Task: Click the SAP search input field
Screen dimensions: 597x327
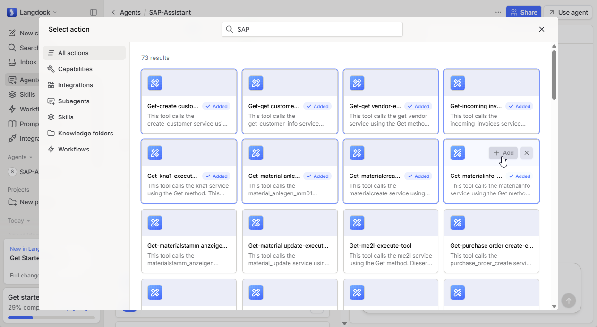Action: [312, 29]
